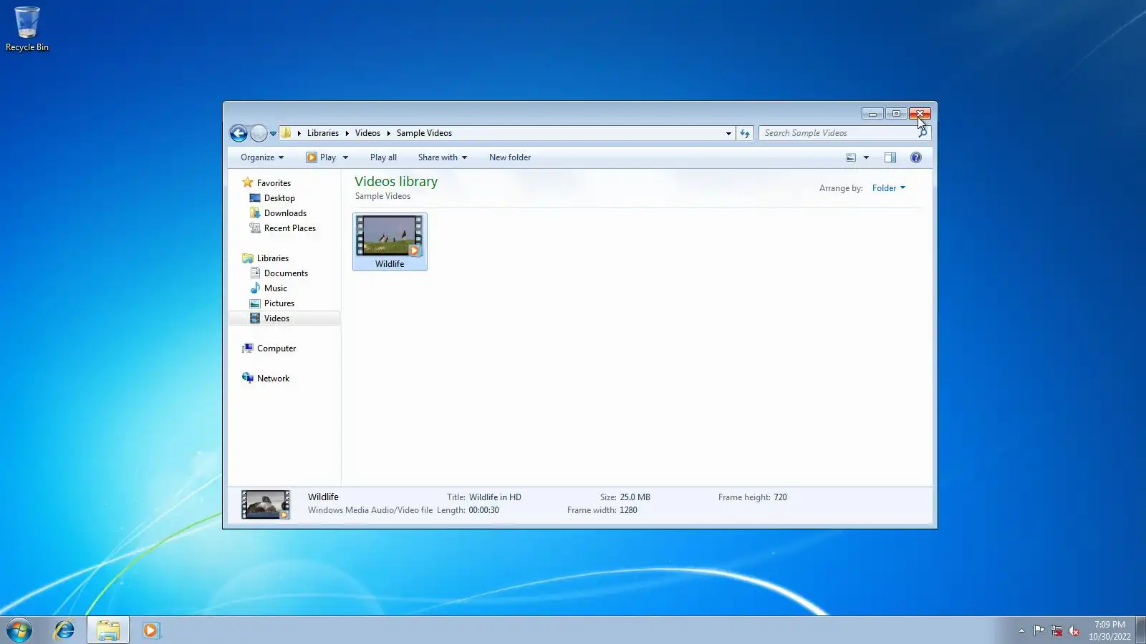Launch Windows Media Player from taskbar
This screenshot has height=644, width=1146.
click(x=151, y=630)
